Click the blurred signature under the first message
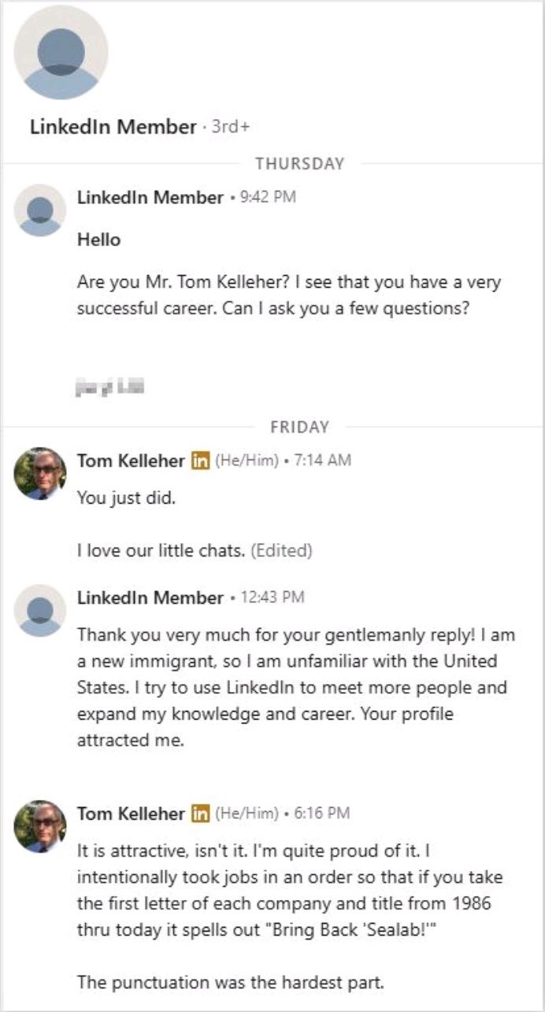The height and width of the screenshot is (1012, 545). (110, 386)
